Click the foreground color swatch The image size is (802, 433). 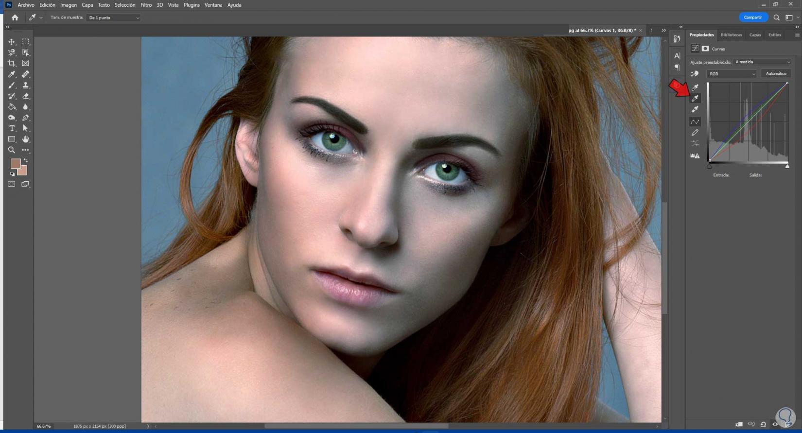point(16,163)
